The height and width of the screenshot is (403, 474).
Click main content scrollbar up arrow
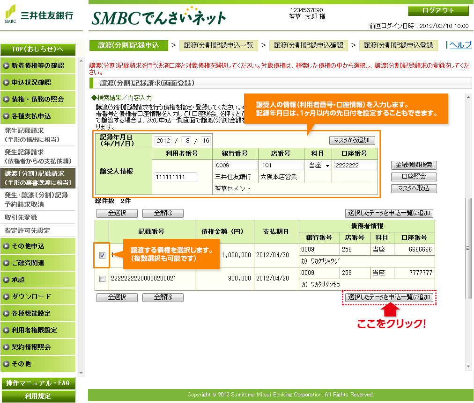tap(468, 97)
